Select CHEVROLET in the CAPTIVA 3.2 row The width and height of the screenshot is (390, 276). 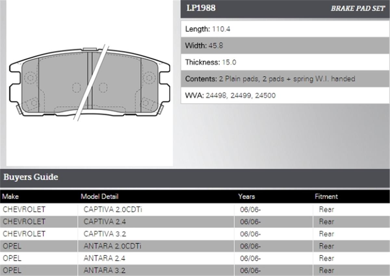[x=24, y=234]
